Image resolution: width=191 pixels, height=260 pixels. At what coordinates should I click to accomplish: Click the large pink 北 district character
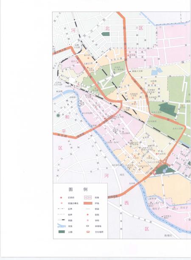pyautogui.click(x=107, y=28)
